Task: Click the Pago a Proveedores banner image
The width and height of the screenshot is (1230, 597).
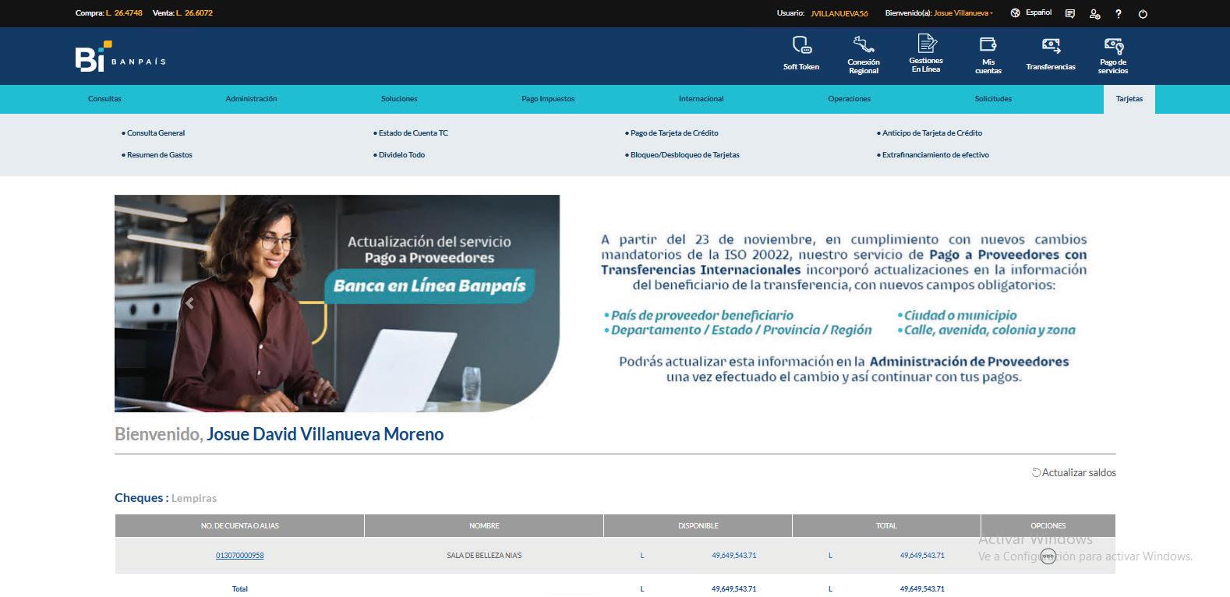Action: [337, 303]
